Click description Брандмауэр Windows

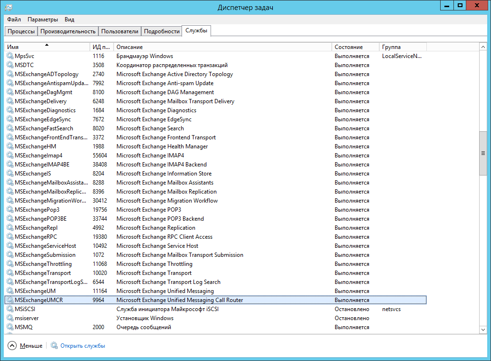[x=144, y=56]
